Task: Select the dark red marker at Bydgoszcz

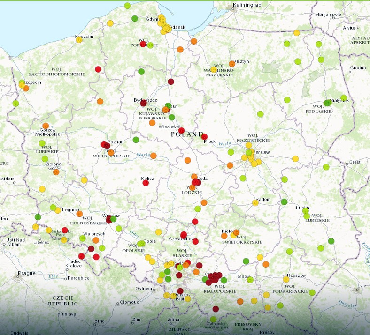Action: point(143,103)
